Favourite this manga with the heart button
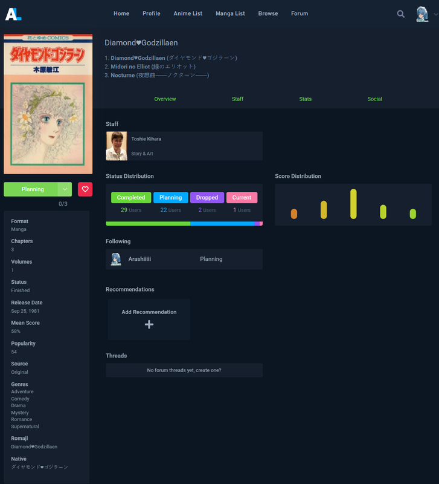Viewport: 439px width, 484px height. [x=85, y=189]
